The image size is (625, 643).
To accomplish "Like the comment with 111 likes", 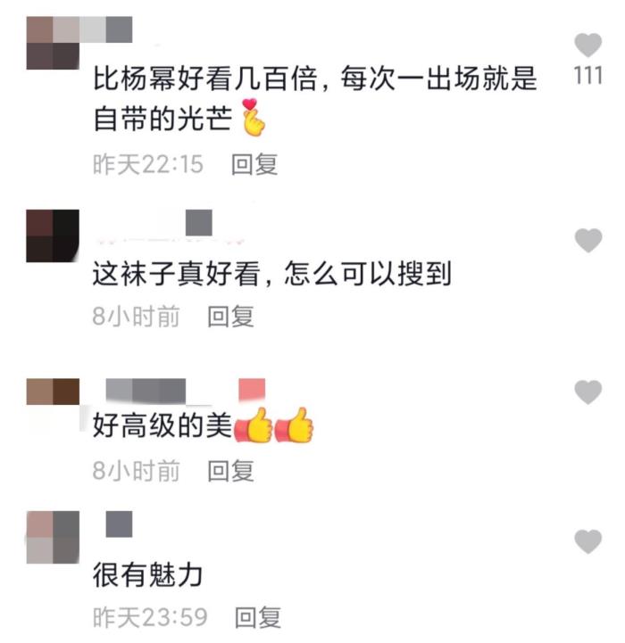I will 587,45.
